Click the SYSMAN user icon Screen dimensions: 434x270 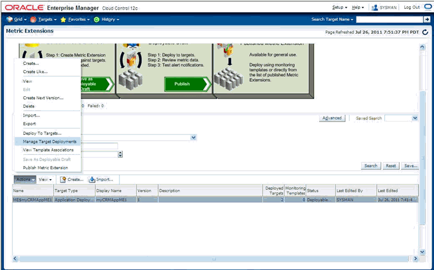click(375, 7)
